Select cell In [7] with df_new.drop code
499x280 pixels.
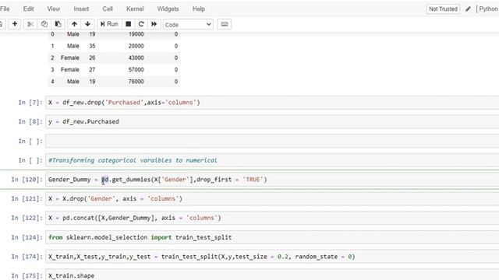[x=272, y=103]
